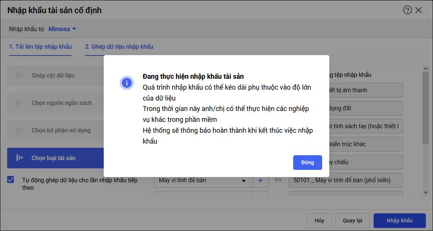Click the 50101 _ Máy vi tính để bàn field
433x231 pixels.
tap(345, 180)
